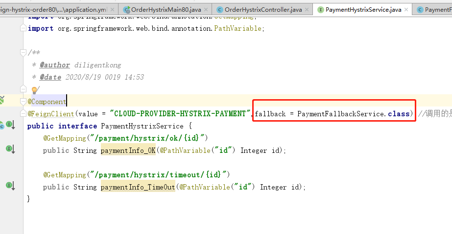Close the OrderHystrixMain80.java tab
The image size is (452, 234).
point(206,9)
